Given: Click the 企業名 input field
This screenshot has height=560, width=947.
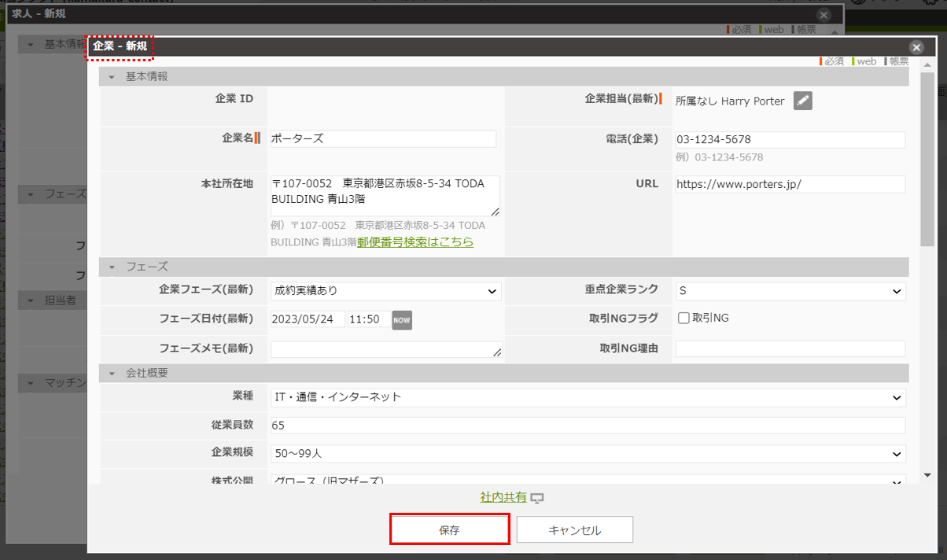Looking at the screenshot, I should (x=383, y=138).
